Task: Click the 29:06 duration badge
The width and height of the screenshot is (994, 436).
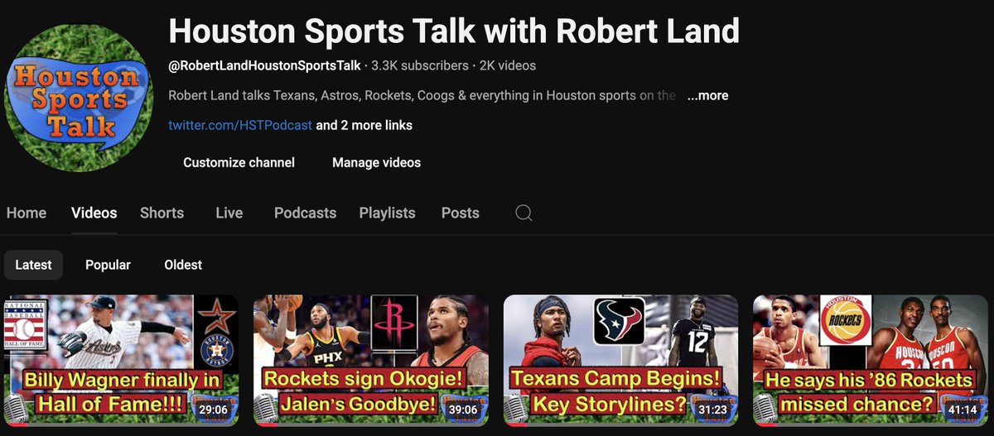Action: [214, 410]
